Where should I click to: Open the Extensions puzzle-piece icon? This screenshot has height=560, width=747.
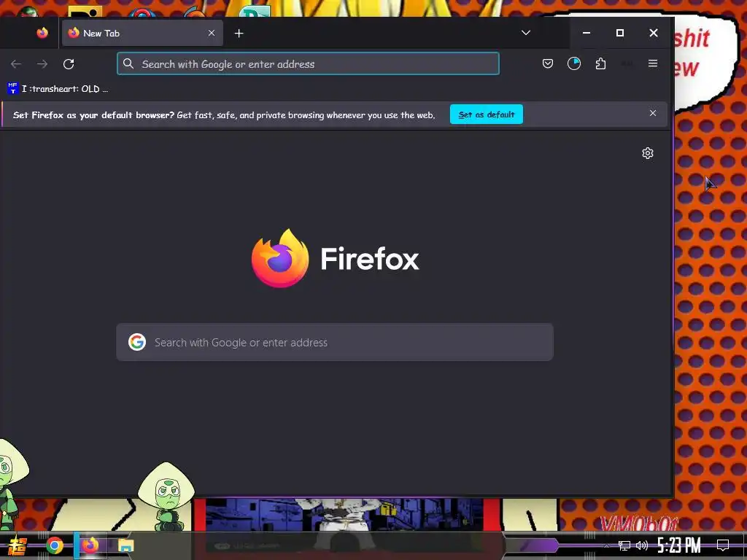point(601,63)
